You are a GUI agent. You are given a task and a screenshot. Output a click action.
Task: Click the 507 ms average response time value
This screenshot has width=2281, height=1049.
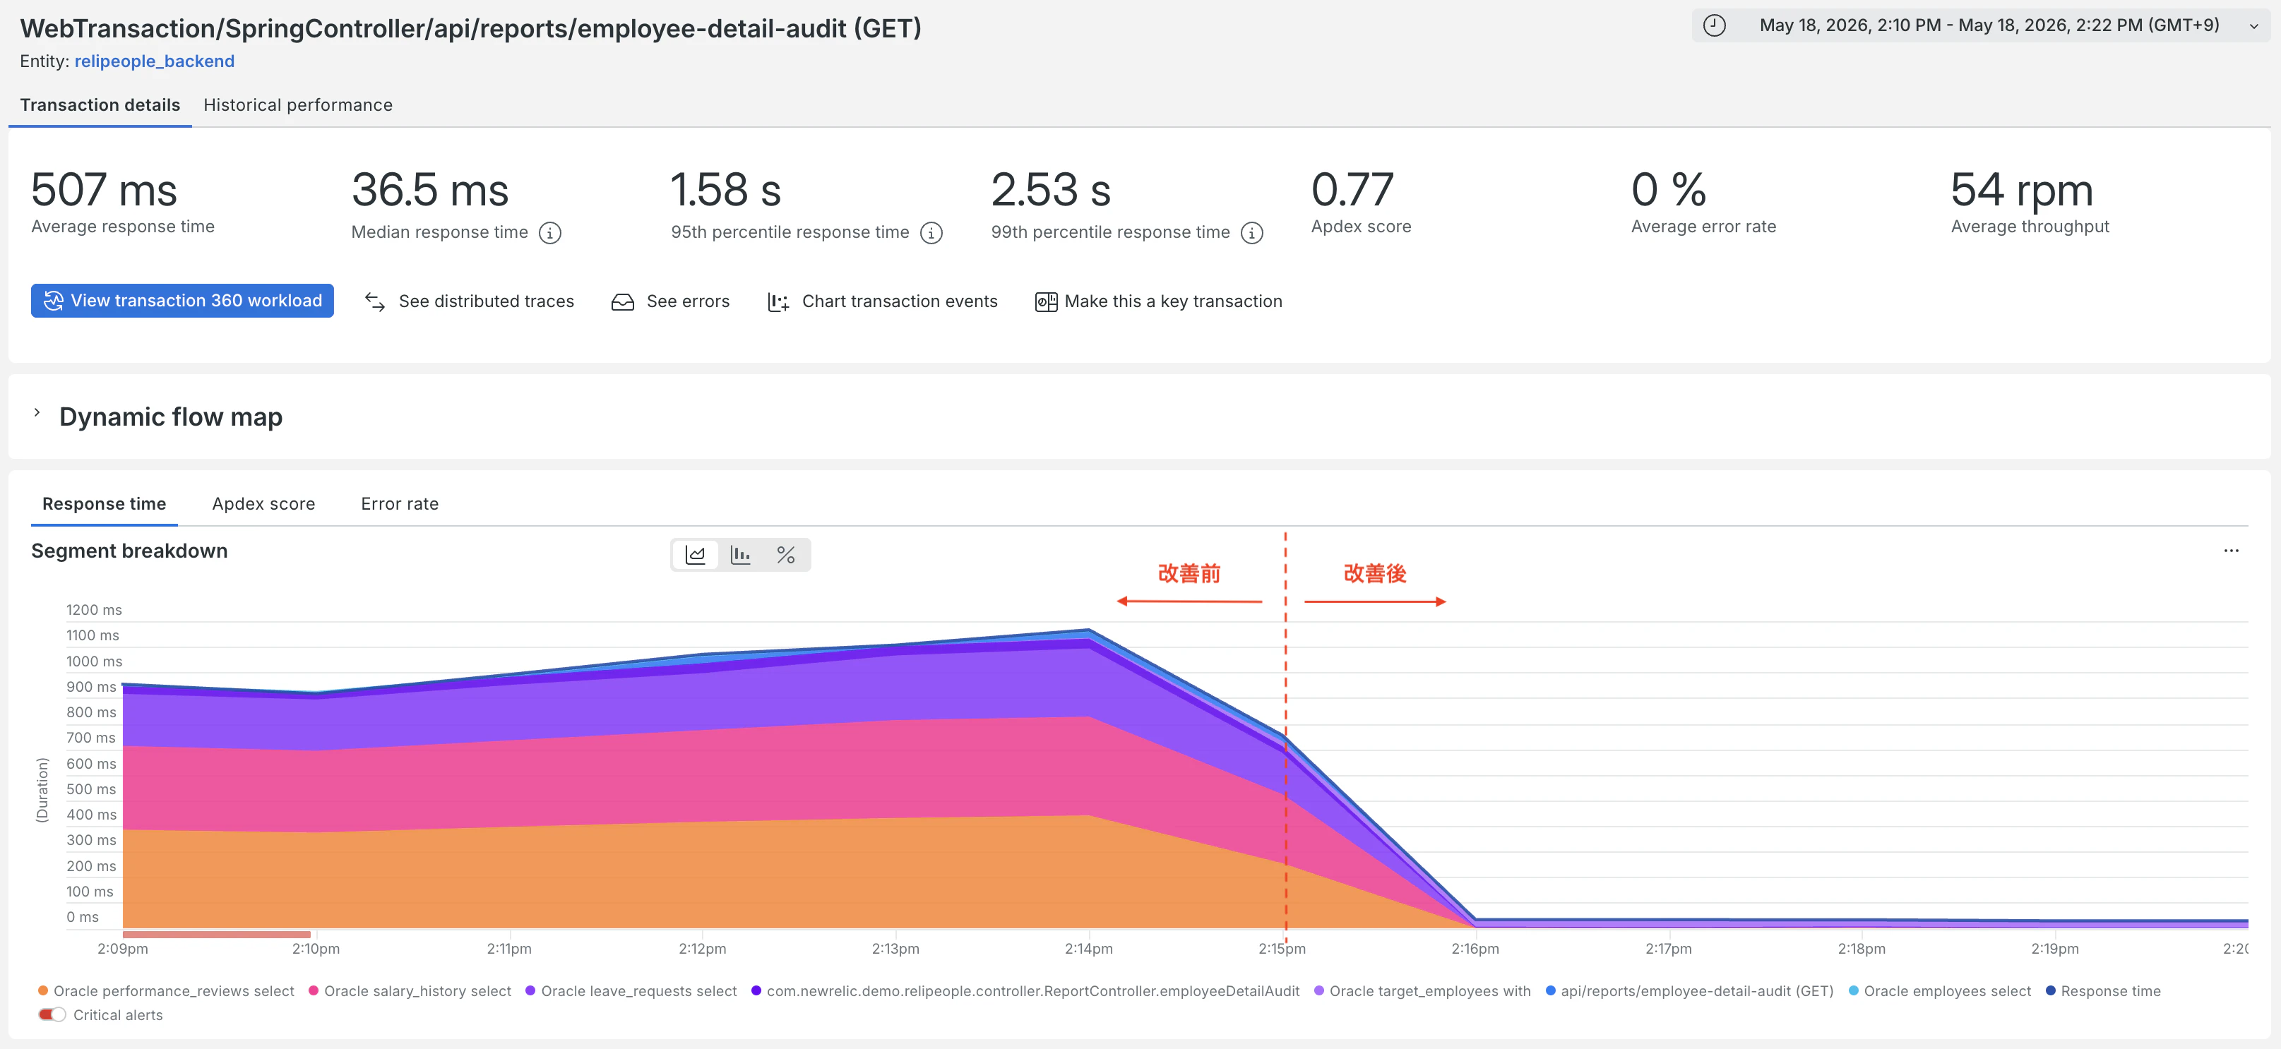pyautogui.click(x=105, y=189)
